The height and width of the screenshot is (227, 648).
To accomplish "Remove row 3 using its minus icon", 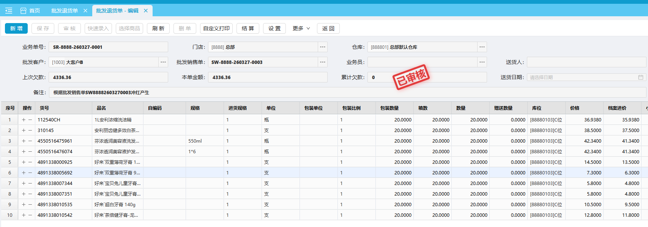I will pyautogui.click(x=30, y=141).
